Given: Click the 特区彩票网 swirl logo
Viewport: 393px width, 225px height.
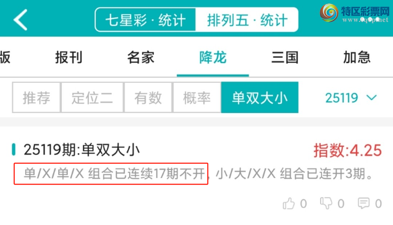Looking at the screenshot, I should [329, 13].
